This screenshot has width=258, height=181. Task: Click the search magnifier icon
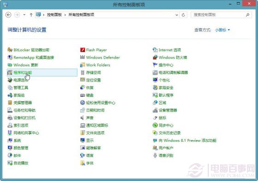coord(247,15)
